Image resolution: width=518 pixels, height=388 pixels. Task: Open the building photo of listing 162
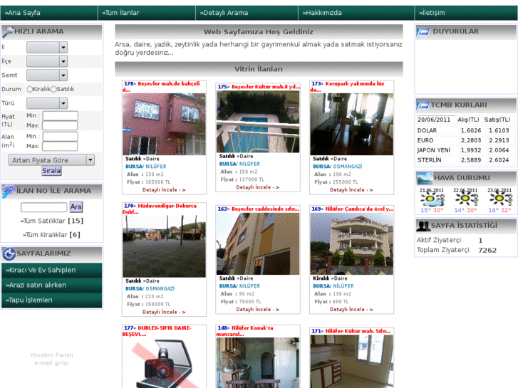[258, 243]
